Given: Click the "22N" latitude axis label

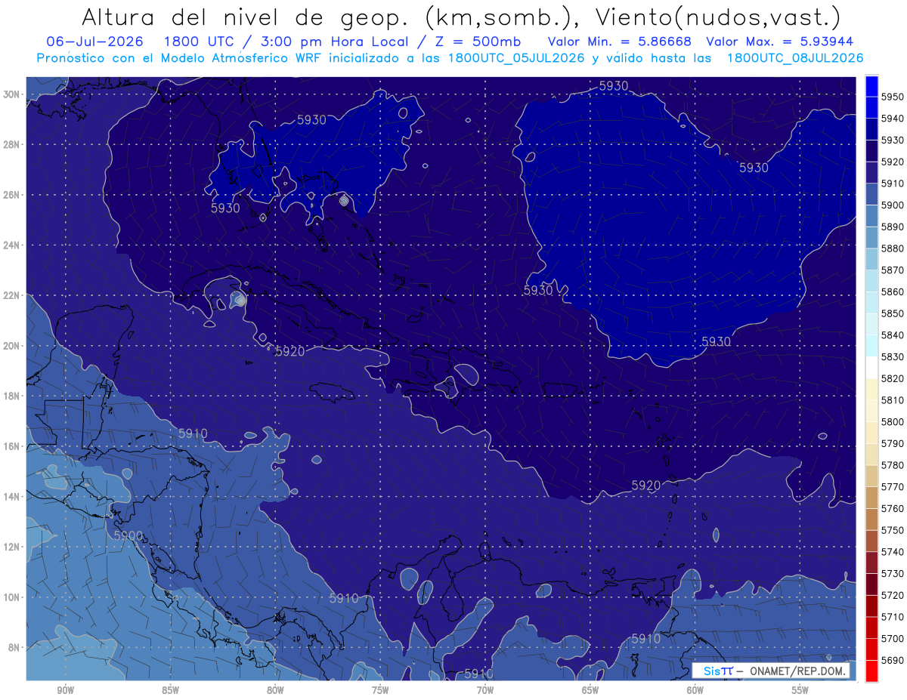Looking at the screenshot, I should (11, 295).
